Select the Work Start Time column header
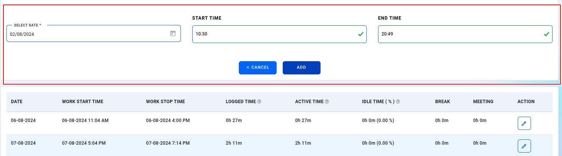The height and width of the screenshot is (156, 562). pyautogui.click(x=83, y=102)
